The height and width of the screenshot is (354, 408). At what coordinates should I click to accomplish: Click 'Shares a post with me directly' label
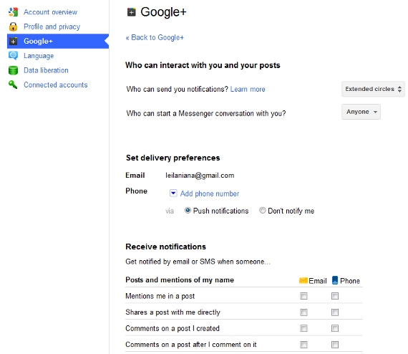(173, 312)
